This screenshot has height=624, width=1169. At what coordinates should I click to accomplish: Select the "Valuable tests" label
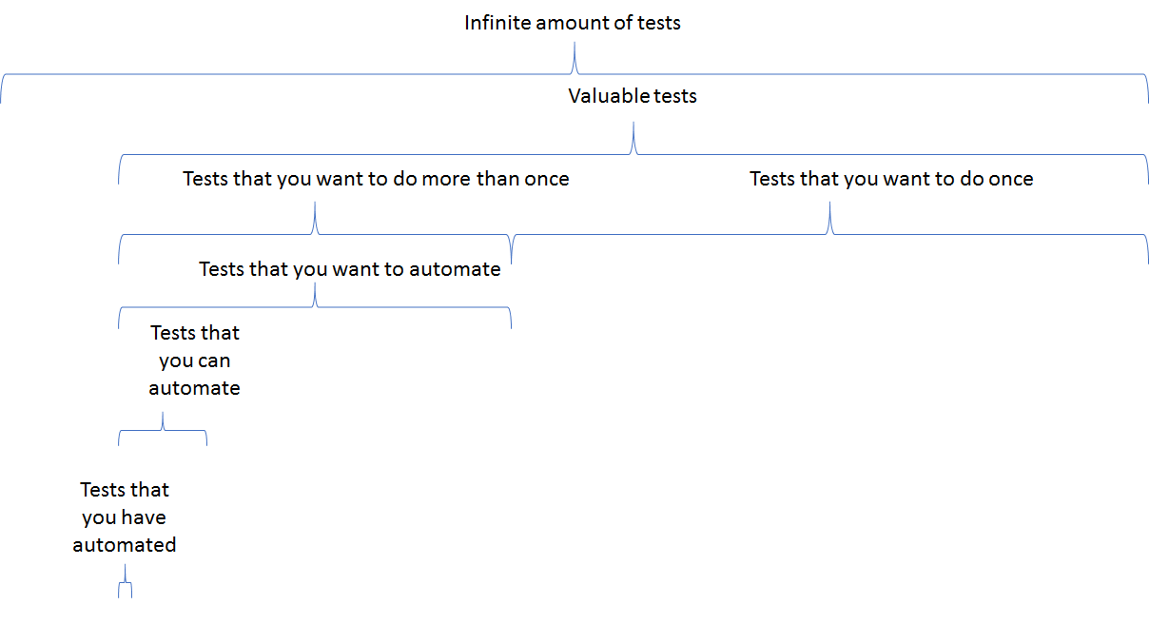coord(633,96)
